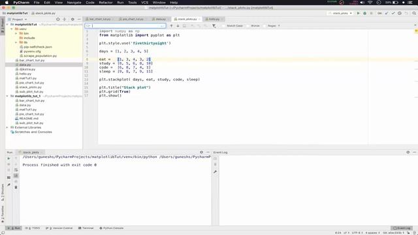This screenshot has width=418, height=235.
Task: Open the Version Control tool window
Action: 59,228
